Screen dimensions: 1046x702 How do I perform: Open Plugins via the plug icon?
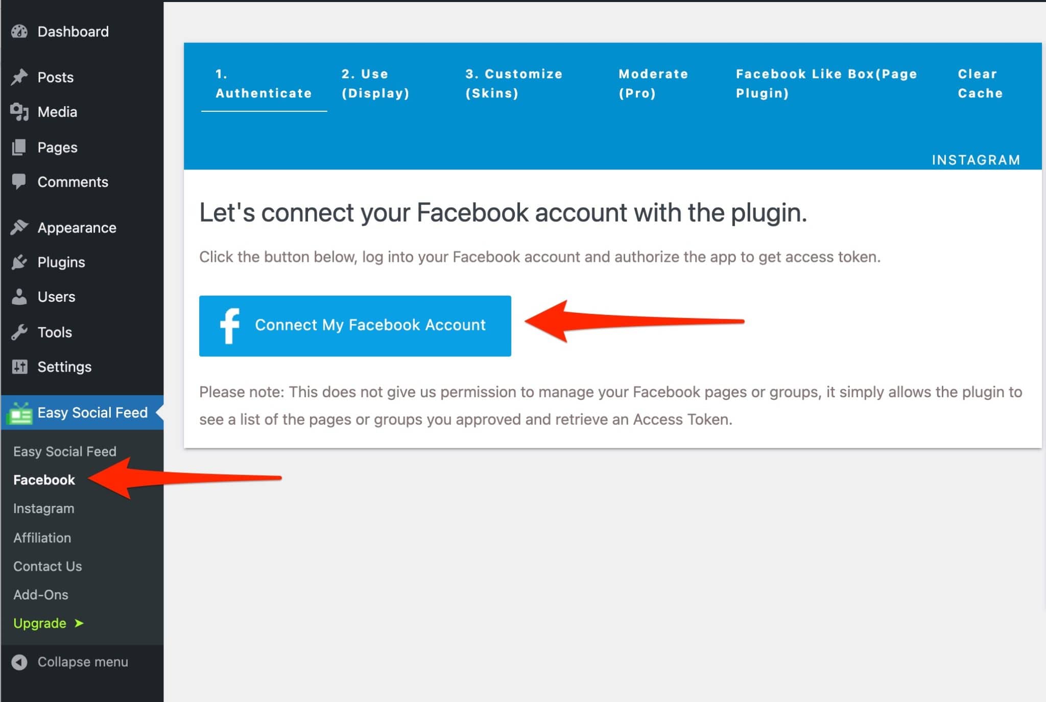coord(19,262)
